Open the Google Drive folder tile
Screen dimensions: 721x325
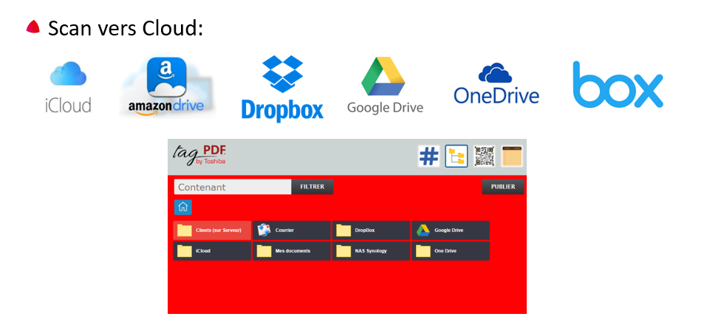(451, 230)
